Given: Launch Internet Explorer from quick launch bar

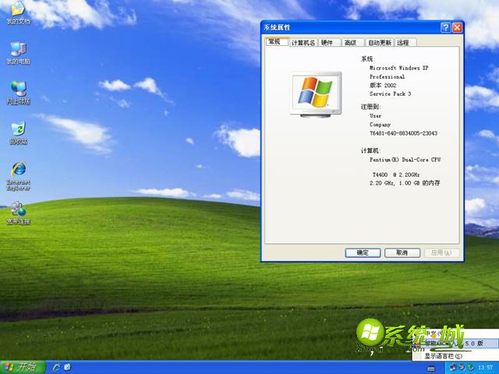Looking at the screenshot, I should tap(57, 368).
